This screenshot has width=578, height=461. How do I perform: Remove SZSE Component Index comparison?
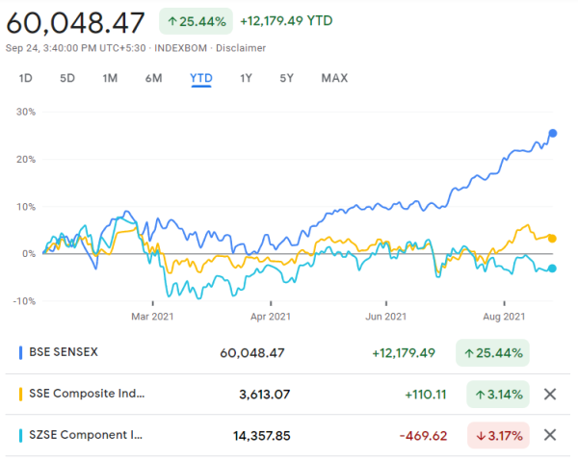[550, 435]
